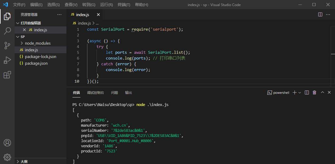Open the Search view in activity bar

7,31
